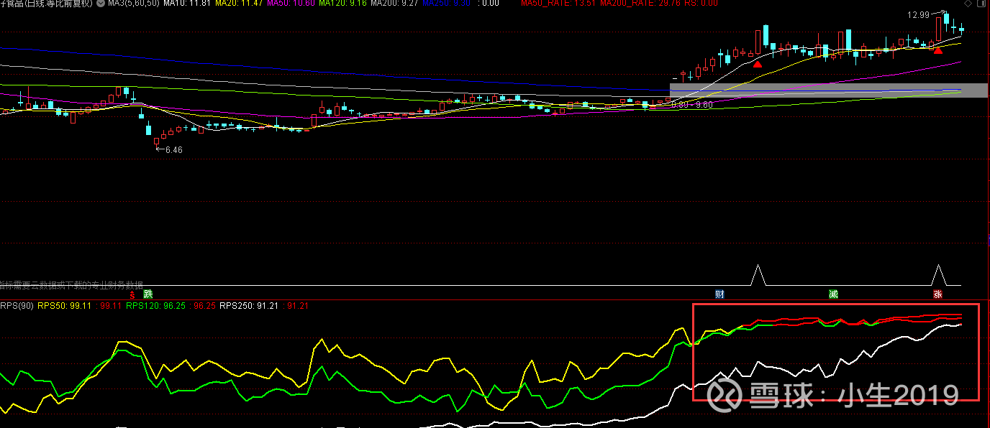Image resolution: width=990 pixels, height=428 pixels.
Task: Select the MA3(5,60,50) indicator label
Action: (x=133, y=4)
